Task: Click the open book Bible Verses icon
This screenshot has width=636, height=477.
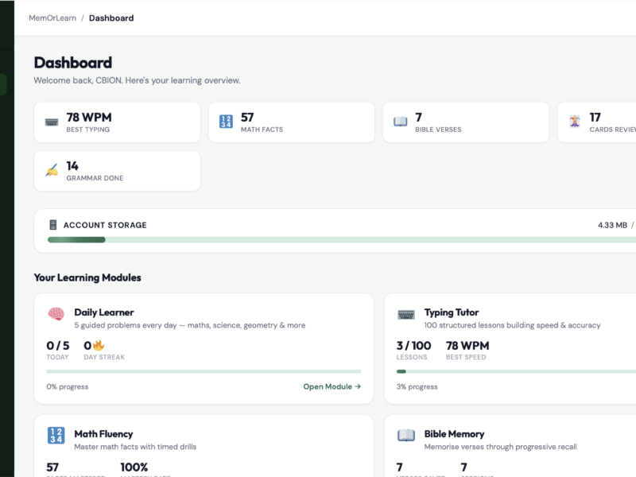Action: click(401, 122)
